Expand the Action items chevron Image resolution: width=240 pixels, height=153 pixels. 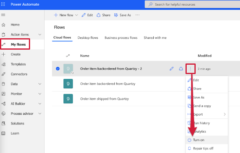[40, 35]
